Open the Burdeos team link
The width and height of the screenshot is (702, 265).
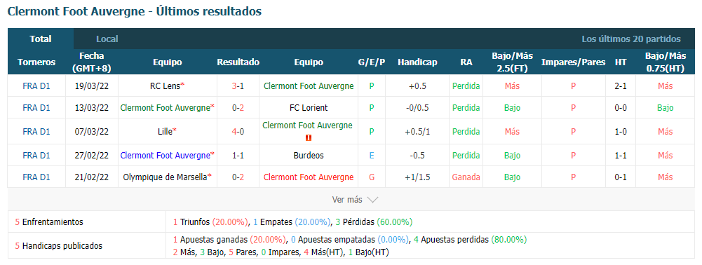[x=308, y=156]
